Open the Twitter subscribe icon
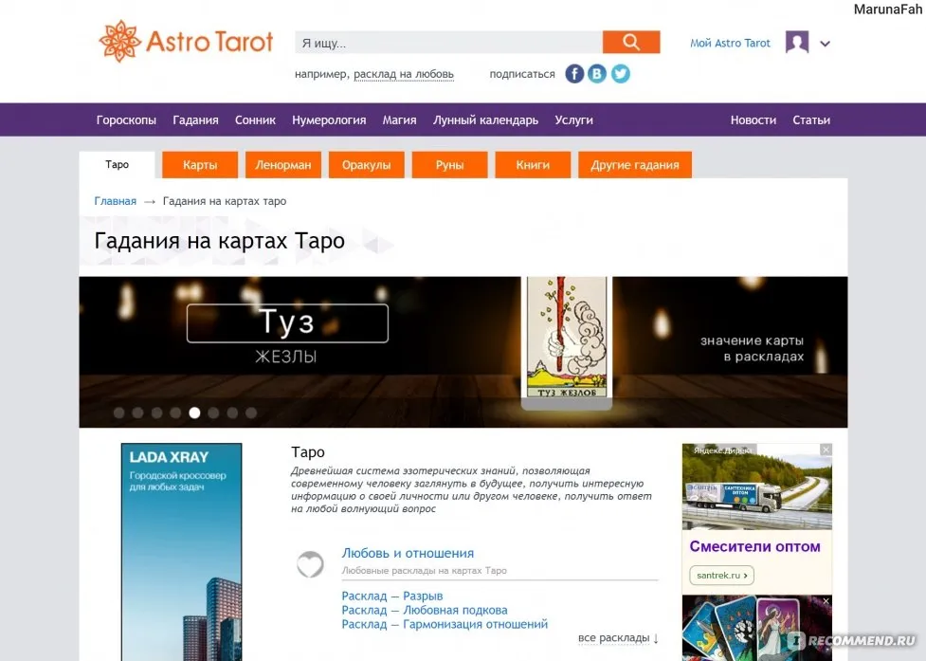The image size is (926, 661). coord(620,74)
